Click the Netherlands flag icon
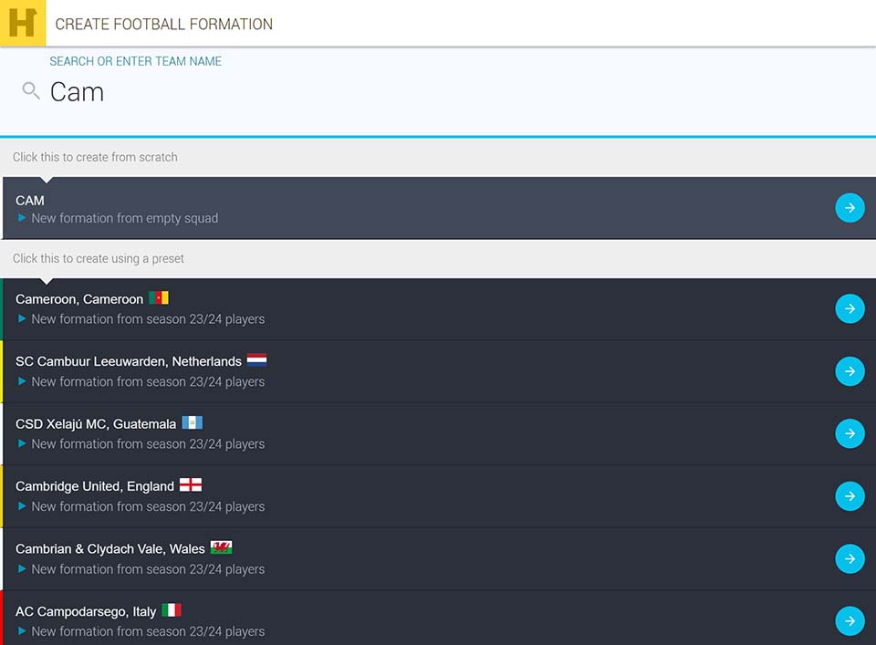The image size is (876, 645). point(257,359)
